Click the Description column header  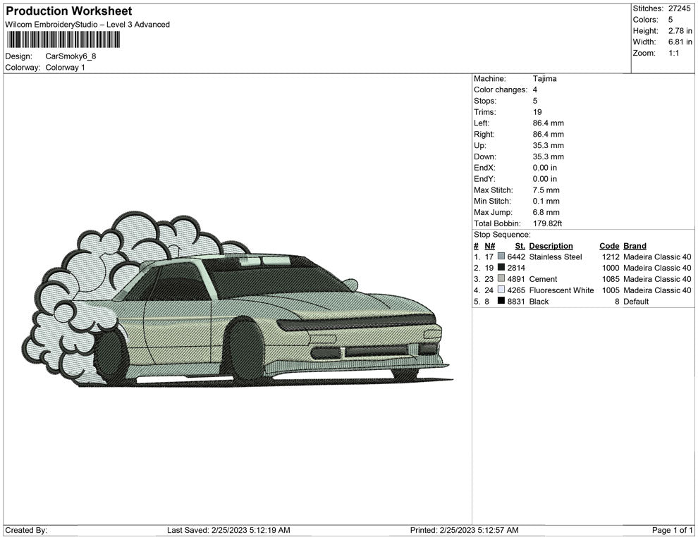pos(551,246)
